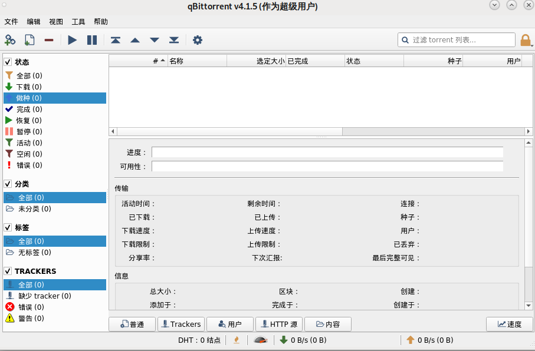
Task: Toggle alternative speed limits speedometer icon
Action: 261,340
